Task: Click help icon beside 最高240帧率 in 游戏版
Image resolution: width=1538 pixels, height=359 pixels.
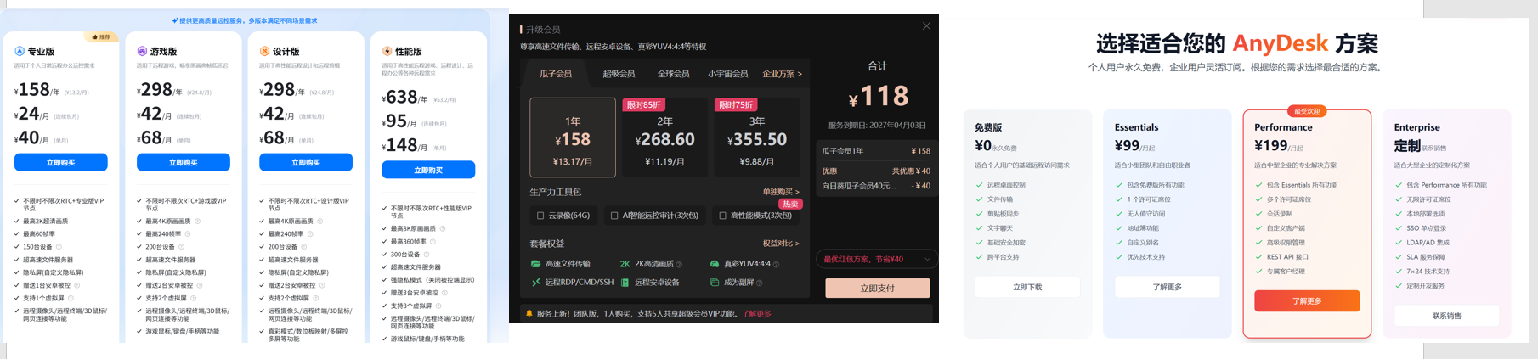Action: point(188,233)
